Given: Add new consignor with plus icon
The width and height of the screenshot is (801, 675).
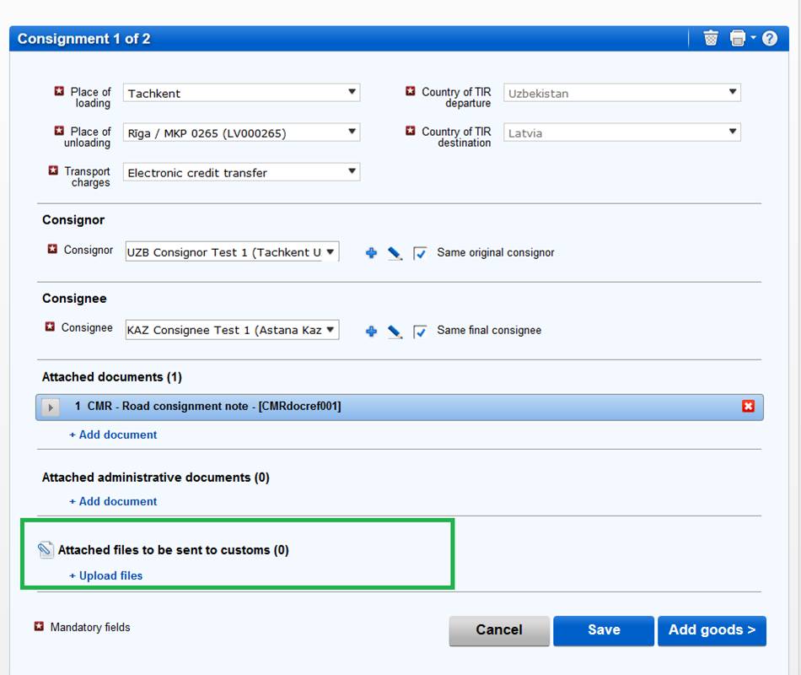Looking at the screenshot, I should click(x=371, y=252).
